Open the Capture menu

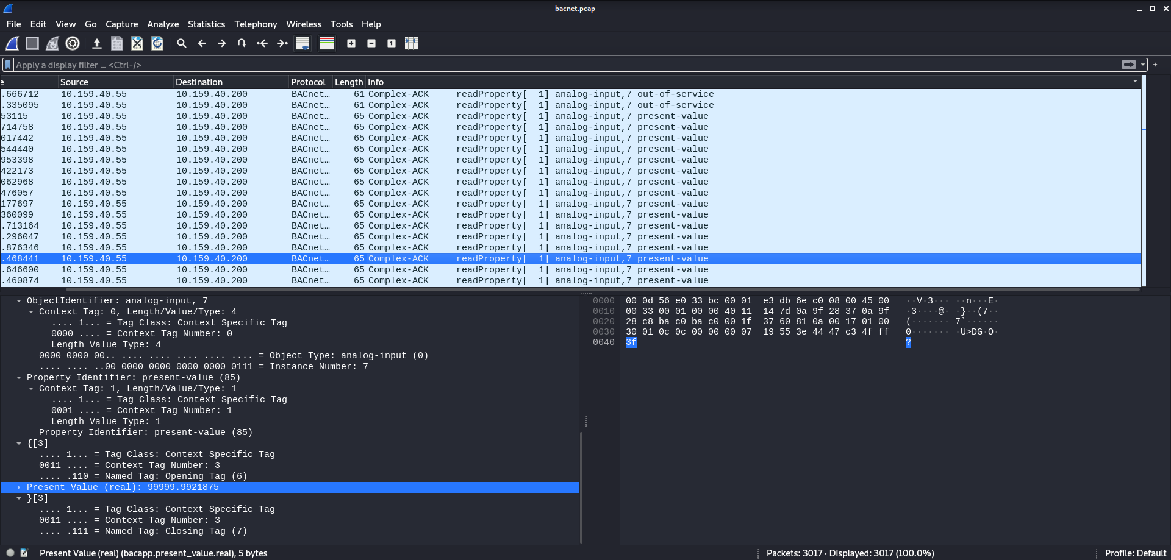tap(121, 24)
